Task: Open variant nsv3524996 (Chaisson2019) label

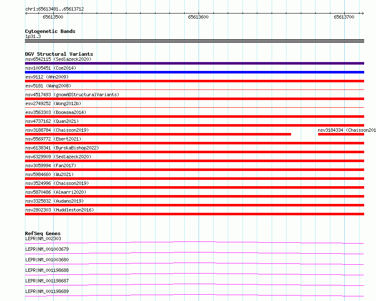Action: pos(57,183)
